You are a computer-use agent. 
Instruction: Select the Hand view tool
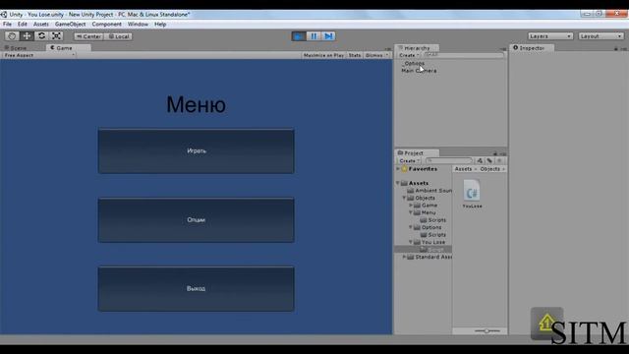12,36
